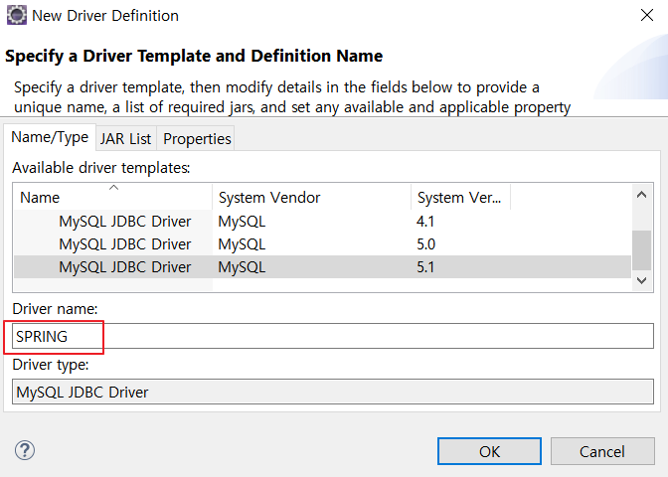Sort by the System Vendor column header
The width and height of the screenshot is (668, 477).
311,197
